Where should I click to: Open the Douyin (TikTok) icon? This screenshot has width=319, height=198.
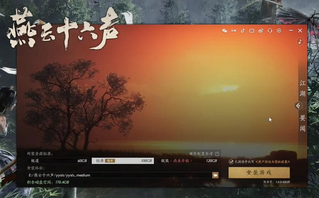click(x=243, y=30)
